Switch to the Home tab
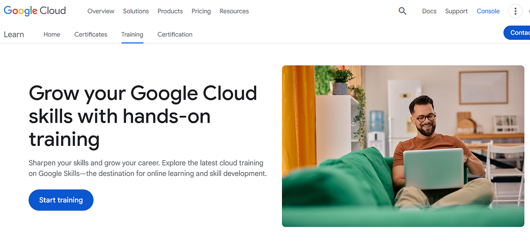 tap(52, 34)
